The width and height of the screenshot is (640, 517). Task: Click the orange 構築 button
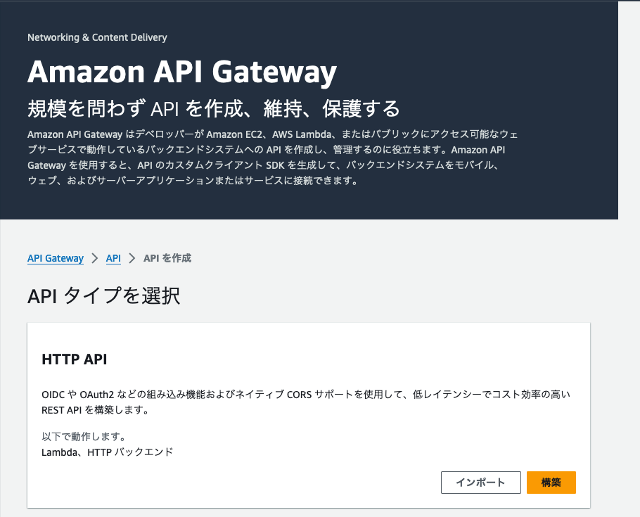[551, 483]
